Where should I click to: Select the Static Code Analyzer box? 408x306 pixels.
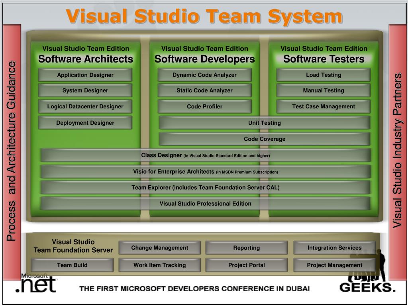click(204, 90)
